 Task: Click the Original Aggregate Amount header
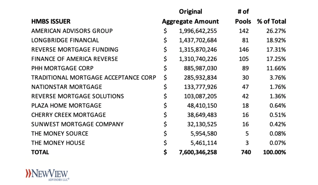pos(190,16)
